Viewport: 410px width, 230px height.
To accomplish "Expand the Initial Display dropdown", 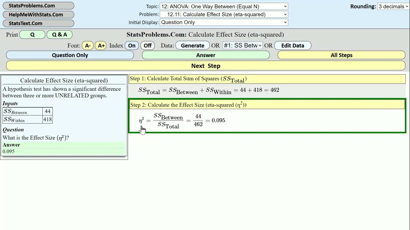I will (224, 22).
